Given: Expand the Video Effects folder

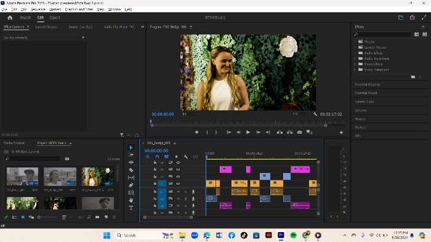Looking at the screenshot, I should point(355,64).
